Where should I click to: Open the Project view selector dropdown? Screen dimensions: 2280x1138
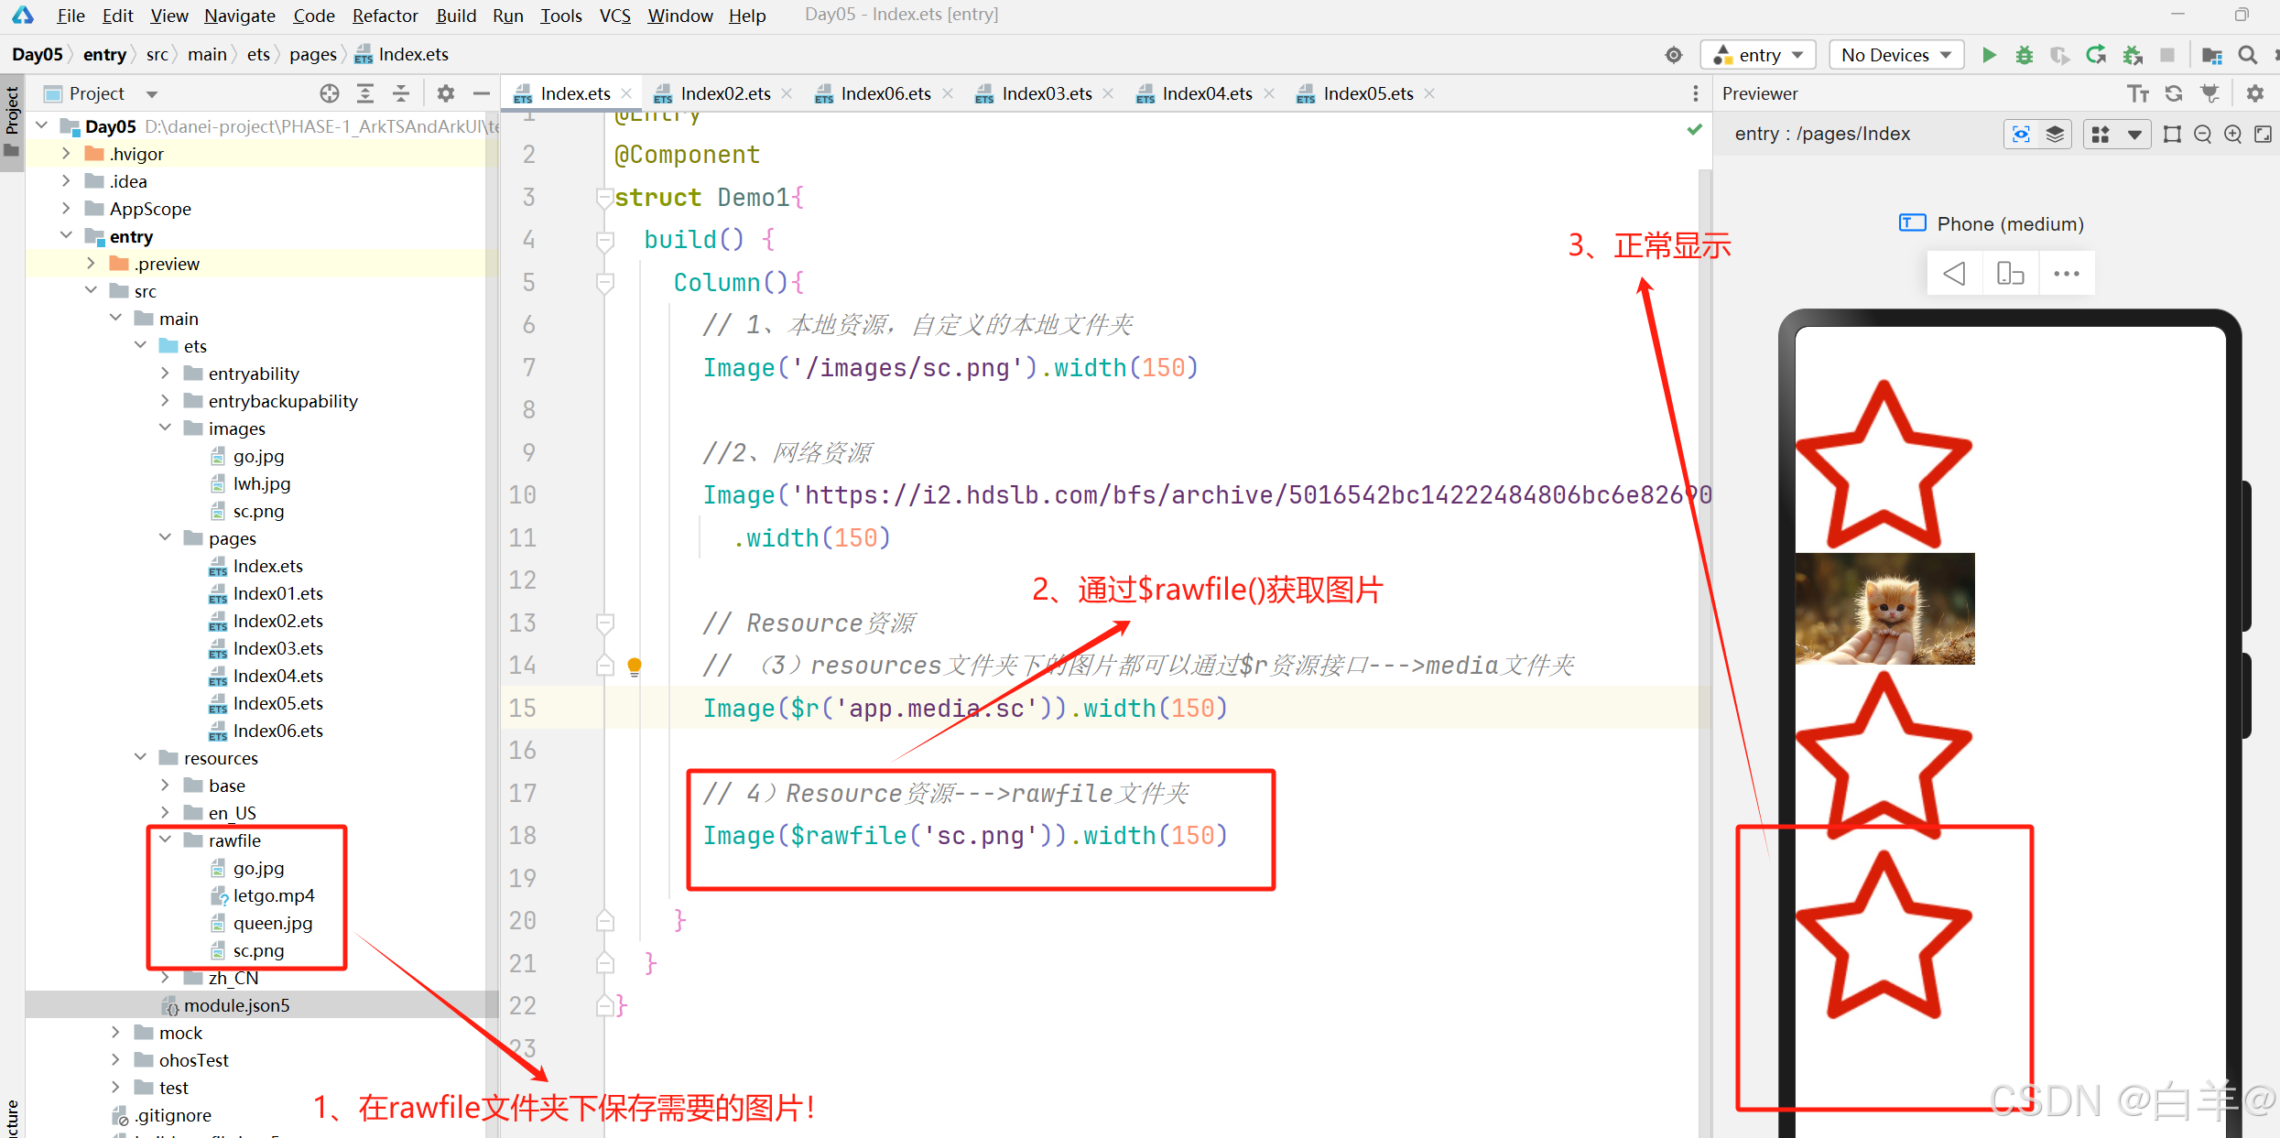coord(152,94)
